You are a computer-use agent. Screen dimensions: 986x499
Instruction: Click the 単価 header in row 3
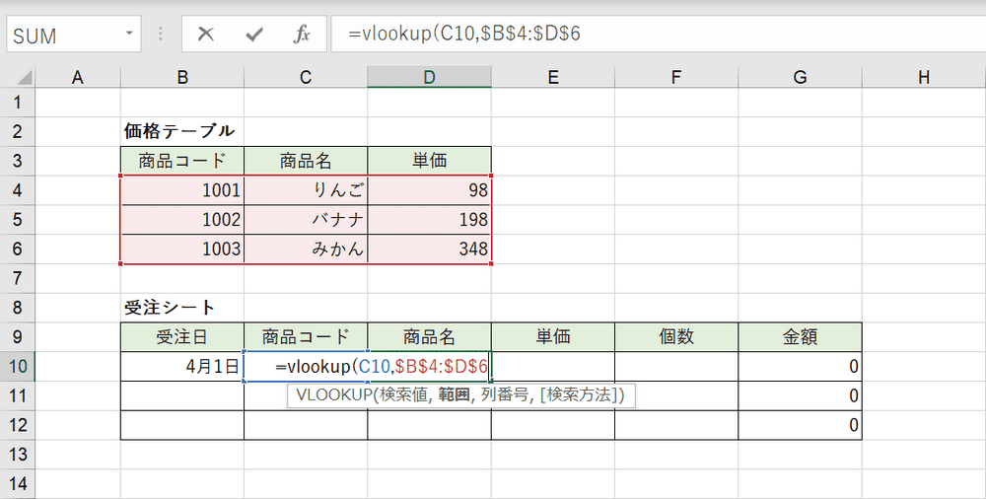pyautogui.click(x=430, y=161)
